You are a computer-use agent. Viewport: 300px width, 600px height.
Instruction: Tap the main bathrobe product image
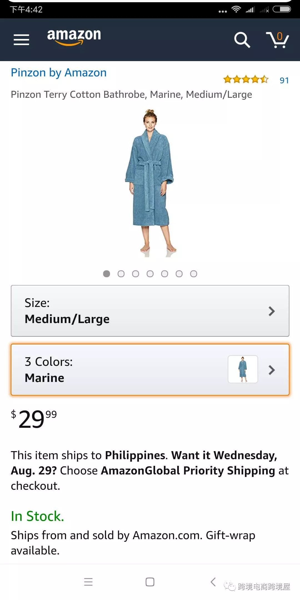(150, 183)
